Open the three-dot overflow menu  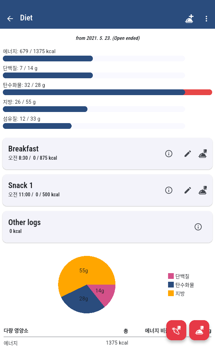(206, 19)
